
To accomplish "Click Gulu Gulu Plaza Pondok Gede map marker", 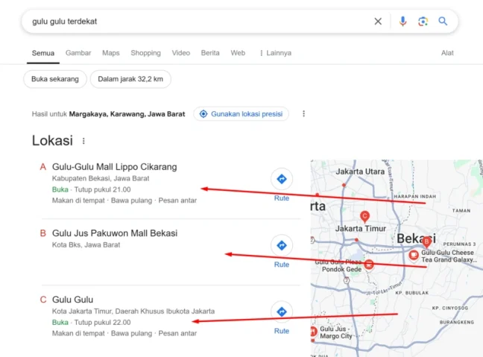I will click(x=369, y=265).
